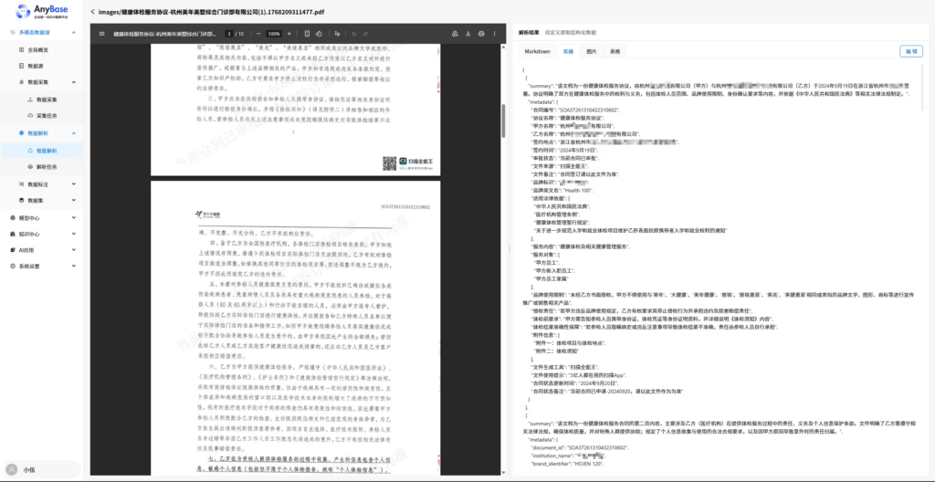Viewport: 935px width, 482px height.
Task: Switch to the Markdown tab
Action: click(536, 52)
